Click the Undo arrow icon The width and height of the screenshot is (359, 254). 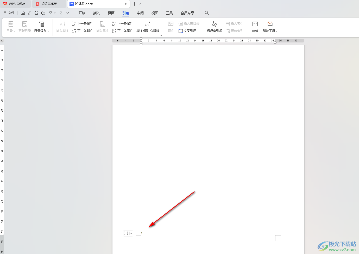pos(51,13)
